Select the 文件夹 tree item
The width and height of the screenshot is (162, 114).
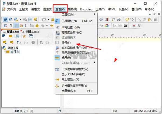(x=15, y=52)
